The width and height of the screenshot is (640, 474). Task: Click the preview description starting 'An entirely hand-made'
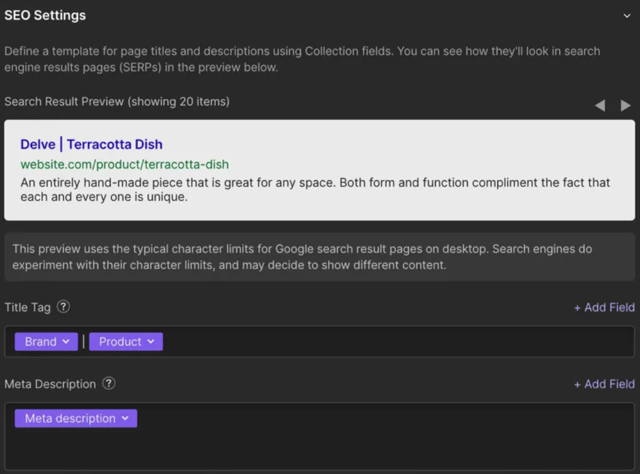click(315, 189)
